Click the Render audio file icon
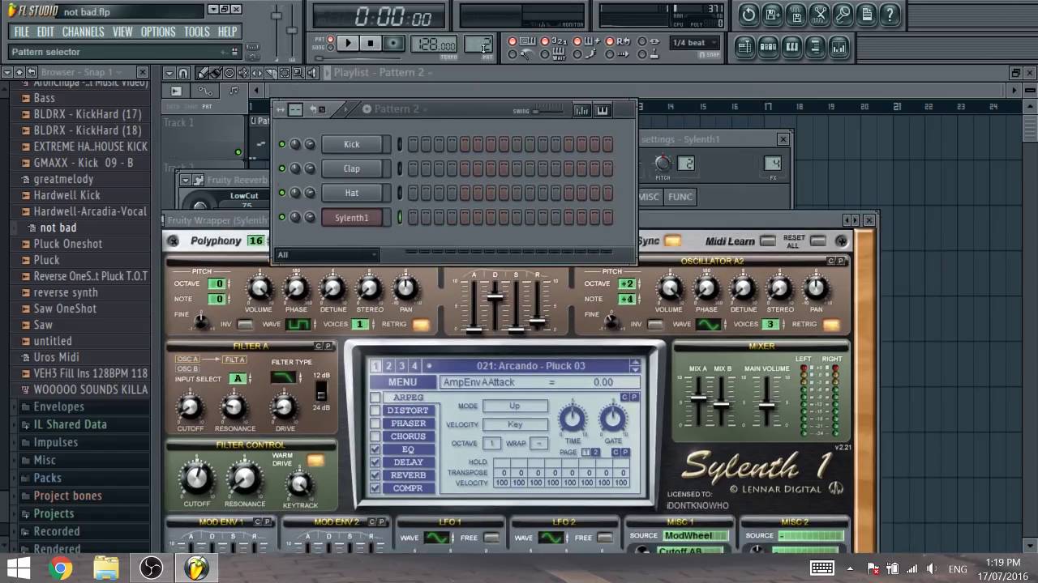 [x=796, y=14]
